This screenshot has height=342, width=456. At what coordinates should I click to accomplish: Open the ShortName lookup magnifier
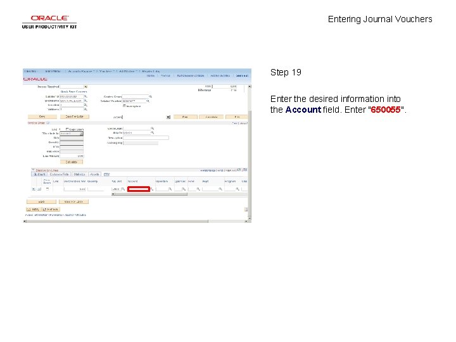click(x=85, y=101)
